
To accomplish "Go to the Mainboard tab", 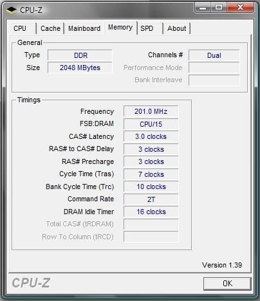I will click(x=84, y=28).
